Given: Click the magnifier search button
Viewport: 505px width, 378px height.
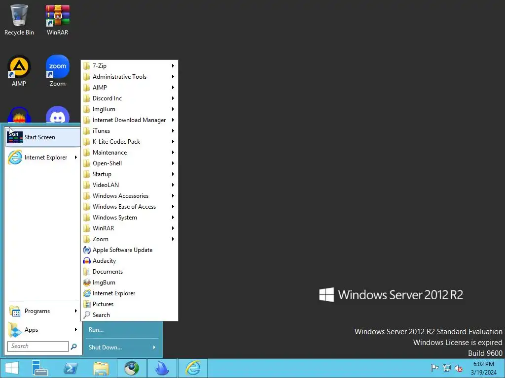Looking at the screenshot, I should (74, 346).
